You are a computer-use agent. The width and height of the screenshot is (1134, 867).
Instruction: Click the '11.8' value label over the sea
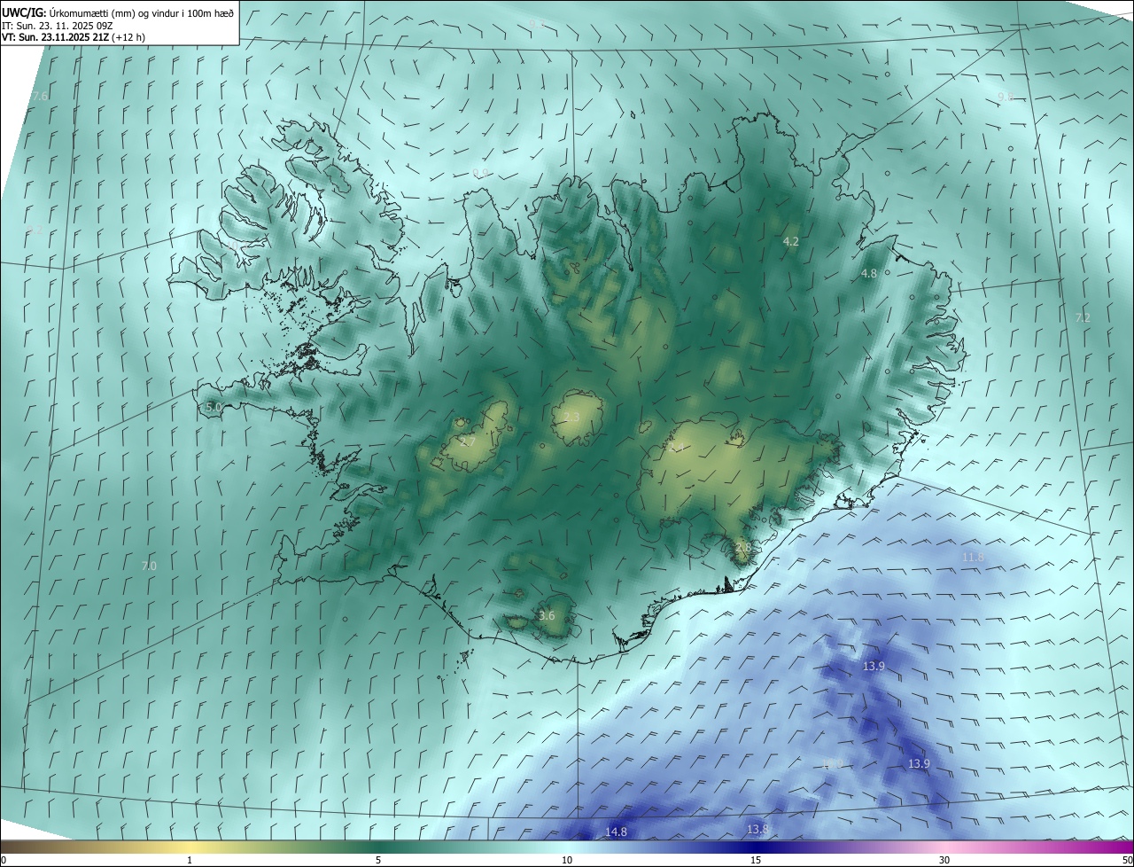pos(973,557)
